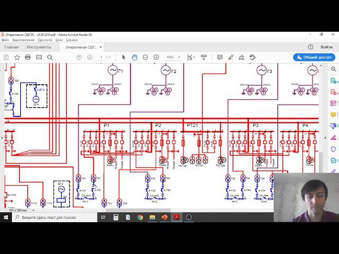The width and height of the screenshot is (339, 254).
Task: Choose the selection arrow tool
Action: point(123,57)
